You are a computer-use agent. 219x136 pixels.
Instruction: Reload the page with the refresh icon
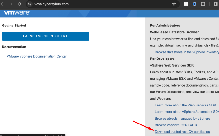coord(19,4)
